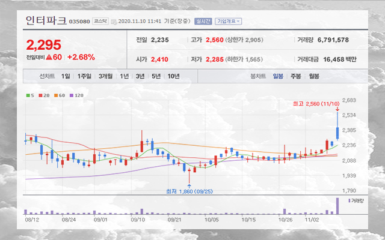This screenshot has width=385, height=240.
Task: Click the 고가 value 2,560
Action: click(215, 40)
